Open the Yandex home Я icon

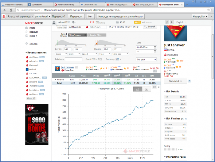point(11,10)
